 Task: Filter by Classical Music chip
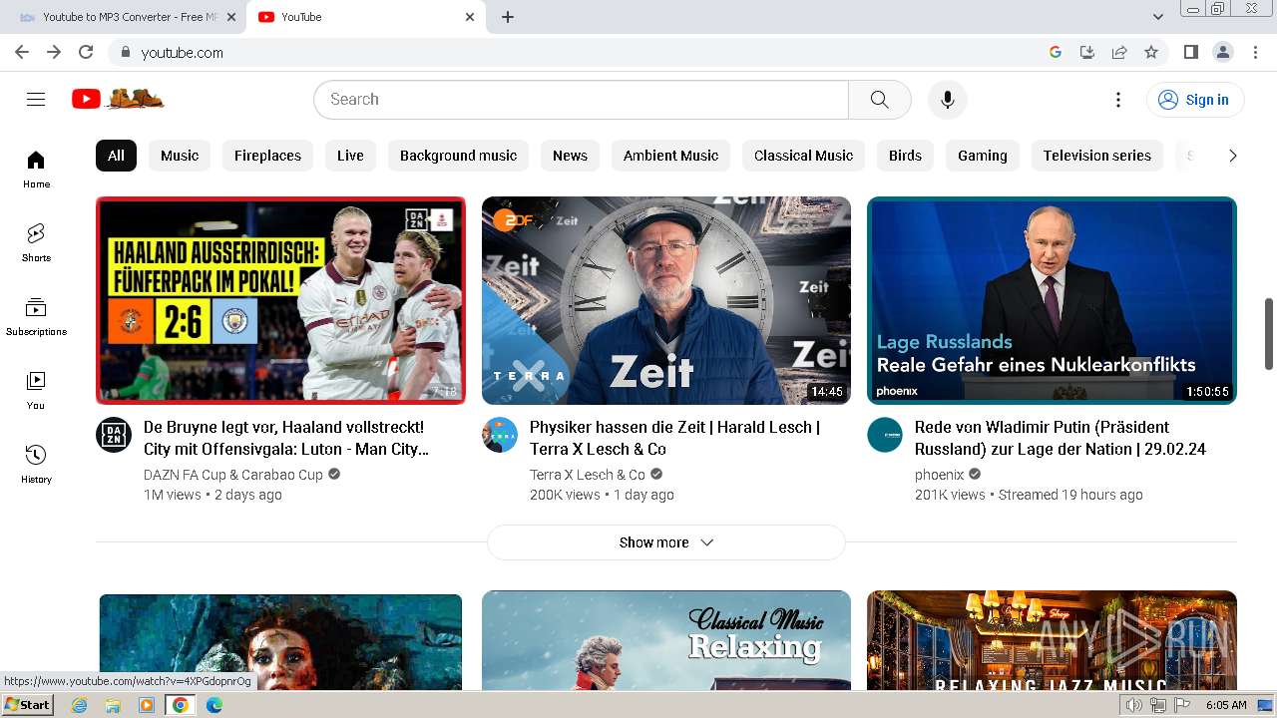[803, 156]
